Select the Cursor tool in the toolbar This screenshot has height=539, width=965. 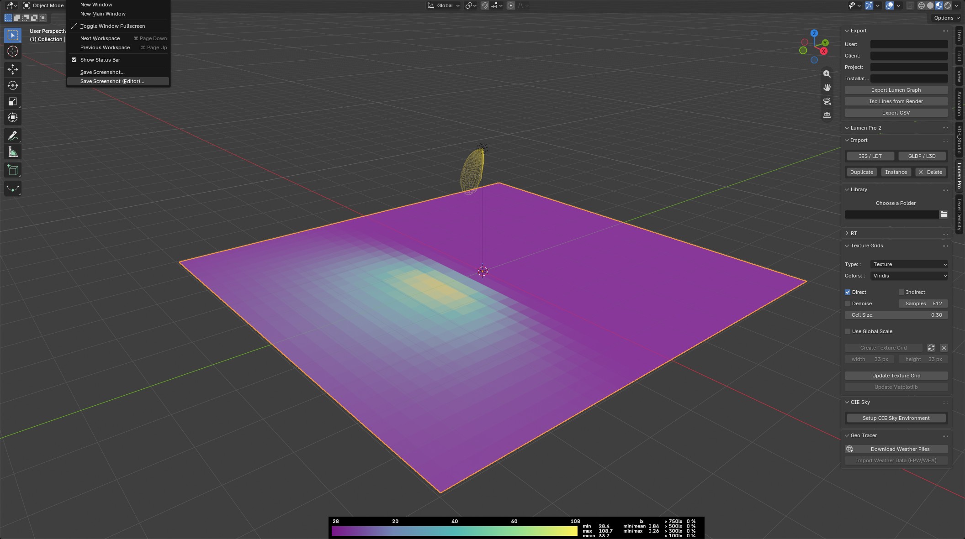point(13,51)
